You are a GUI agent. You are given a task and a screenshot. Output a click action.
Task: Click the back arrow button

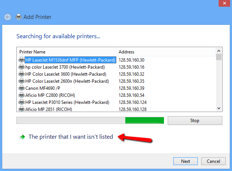[8, 17]
